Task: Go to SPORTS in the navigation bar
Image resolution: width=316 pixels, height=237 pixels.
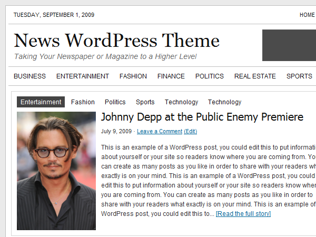Action: click(299, 76)
